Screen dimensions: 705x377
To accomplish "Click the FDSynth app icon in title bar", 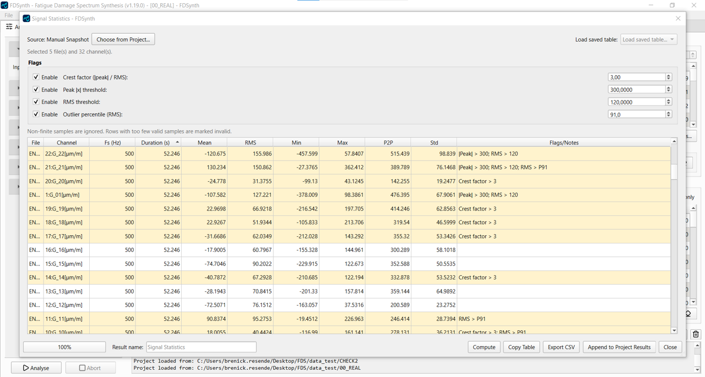I will (x=4, y=5).
